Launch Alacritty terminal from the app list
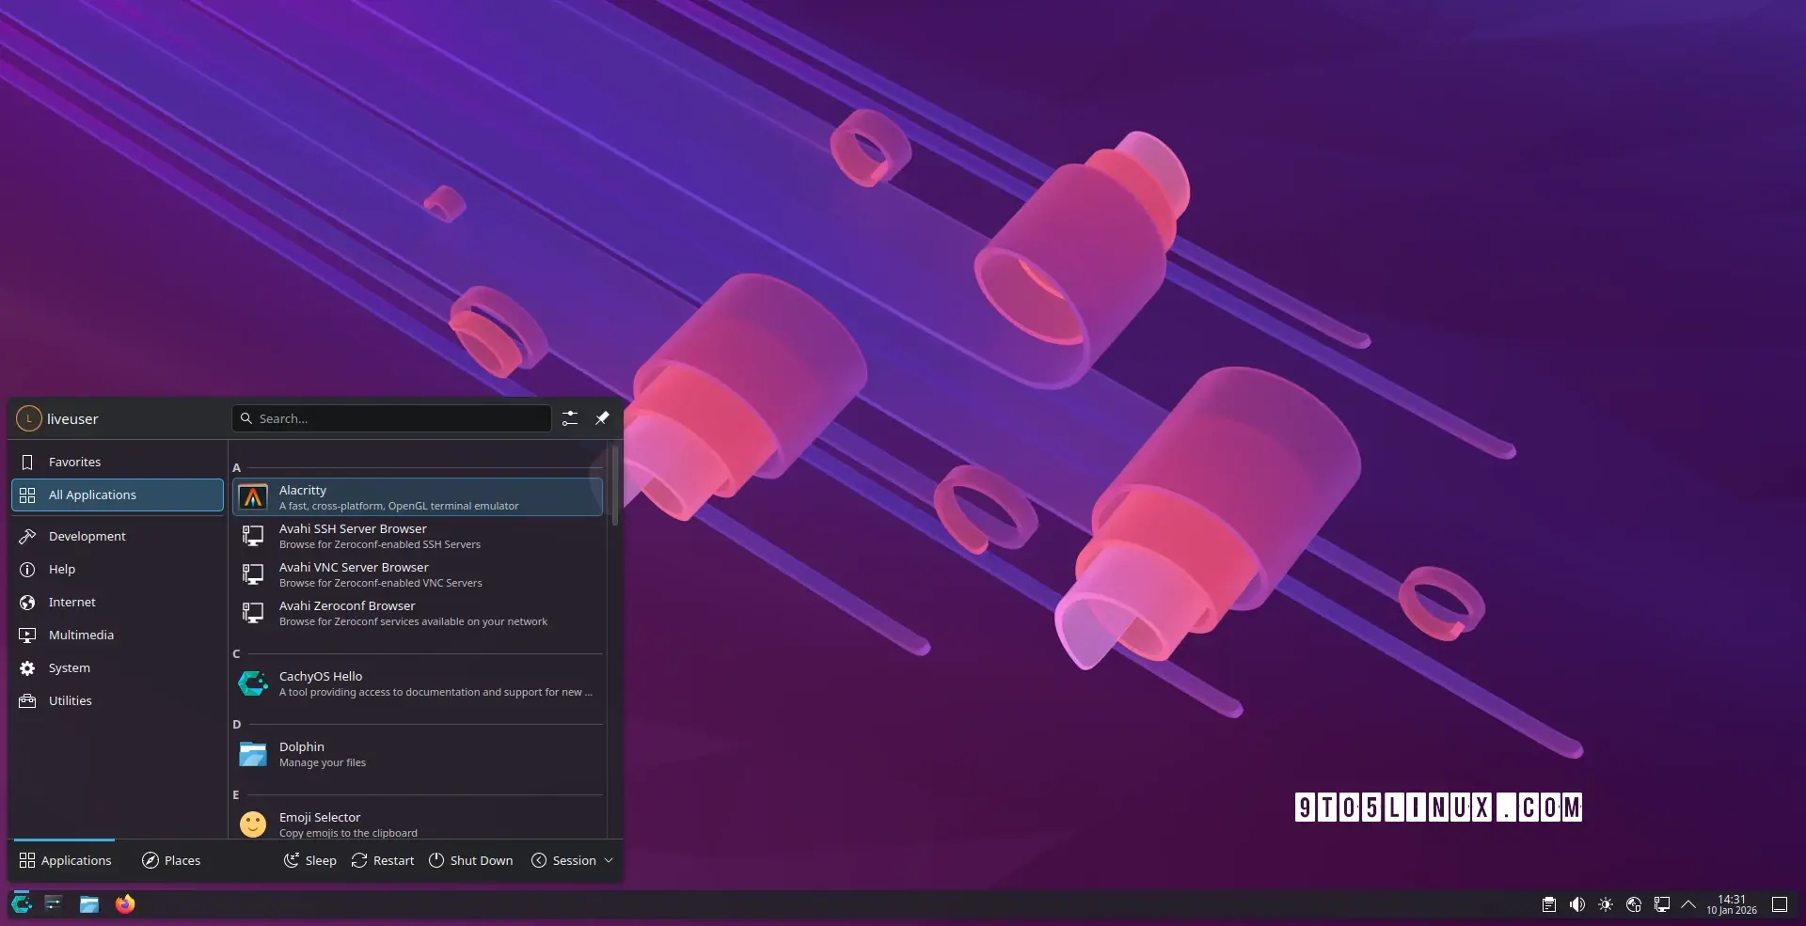 click(417, 497)
